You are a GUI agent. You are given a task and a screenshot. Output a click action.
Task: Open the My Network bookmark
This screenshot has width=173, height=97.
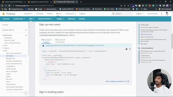[97, 9]
